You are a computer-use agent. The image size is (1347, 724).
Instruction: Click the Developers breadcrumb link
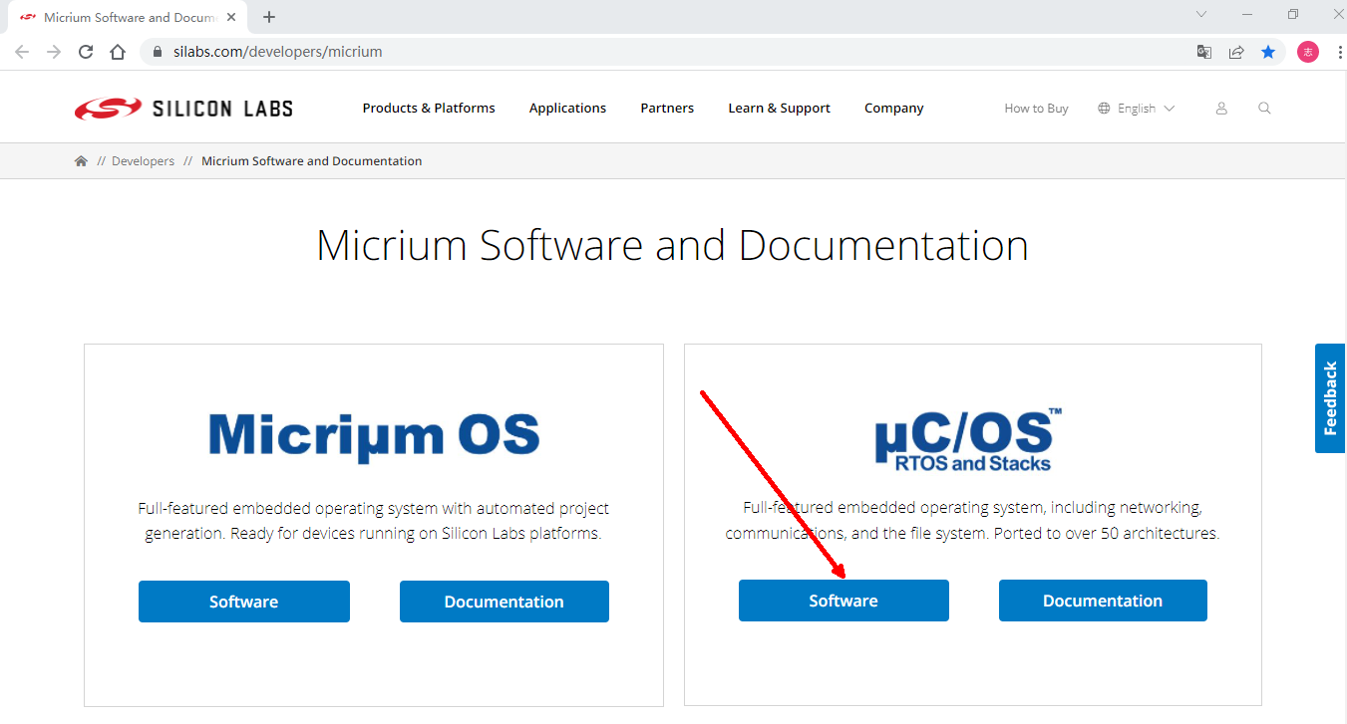click(x=143, y=160)
